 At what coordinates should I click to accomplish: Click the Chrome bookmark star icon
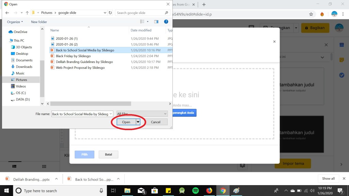[x=311, y=14]
